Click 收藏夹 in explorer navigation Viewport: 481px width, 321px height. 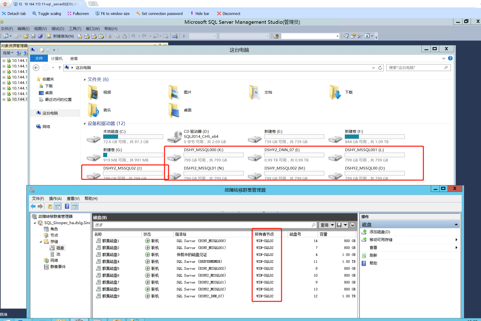coord(48,79)
